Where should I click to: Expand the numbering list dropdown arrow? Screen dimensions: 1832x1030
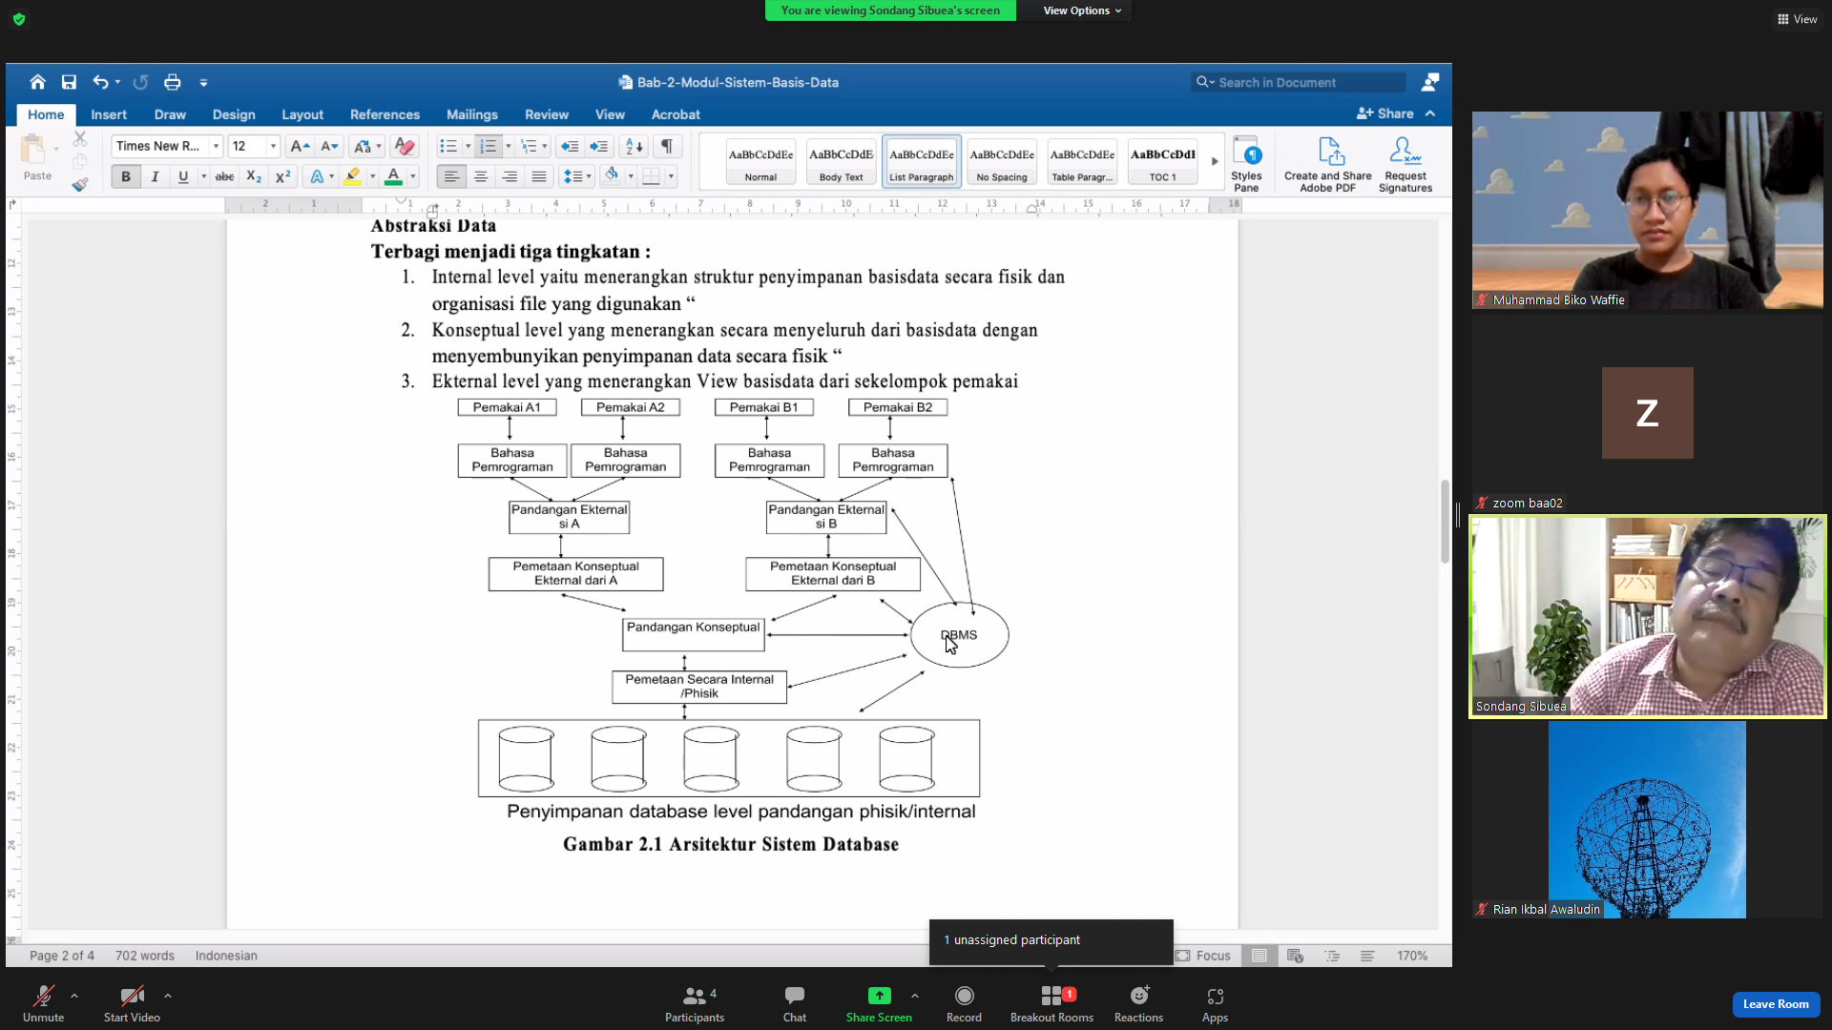click(508, 146)
